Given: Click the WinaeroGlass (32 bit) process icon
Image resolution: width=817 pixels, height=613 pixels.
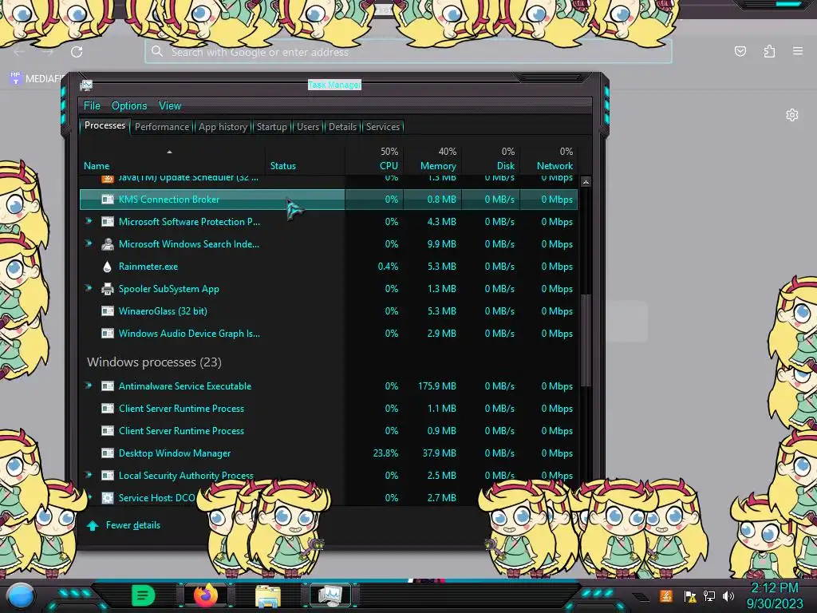Looking at the screenshot, I should [x=108, y=311].
